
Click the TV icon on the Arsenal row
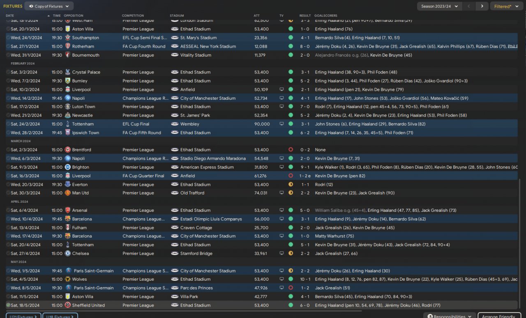(x=281, y=210)
